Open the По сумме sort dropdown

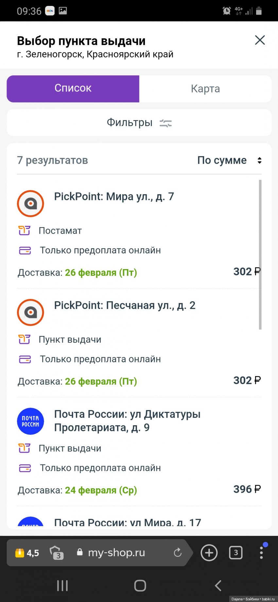pos(229,160)
